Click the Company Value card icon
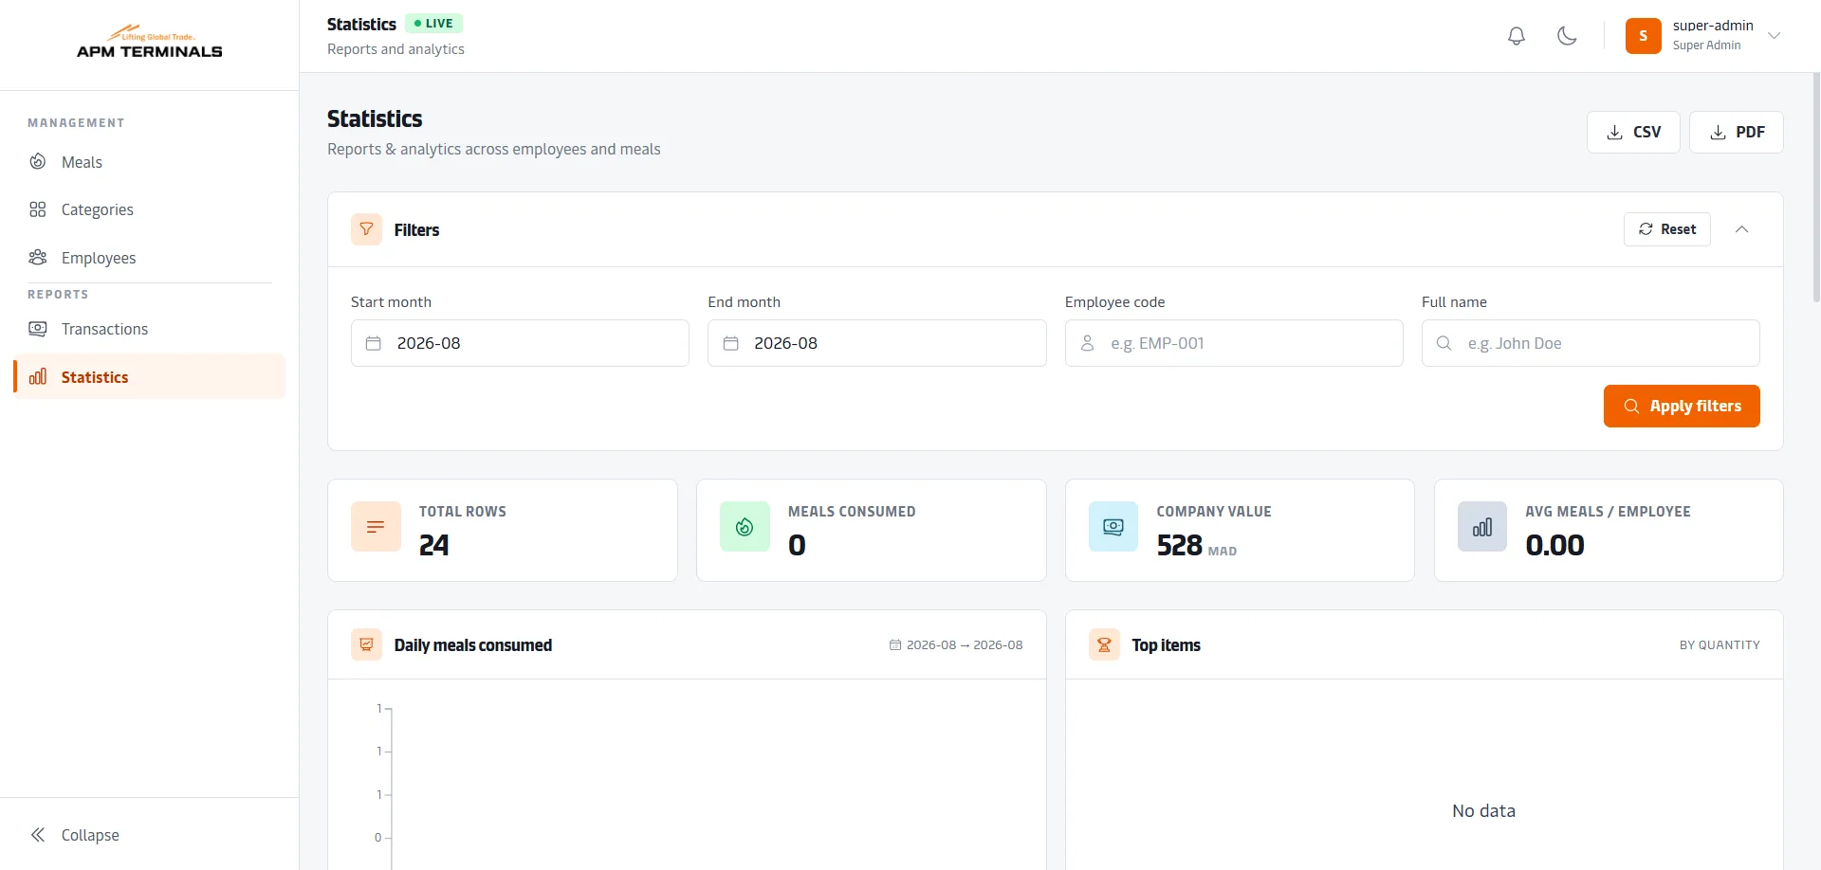1821x870 pixels. tap(1113, 527)
